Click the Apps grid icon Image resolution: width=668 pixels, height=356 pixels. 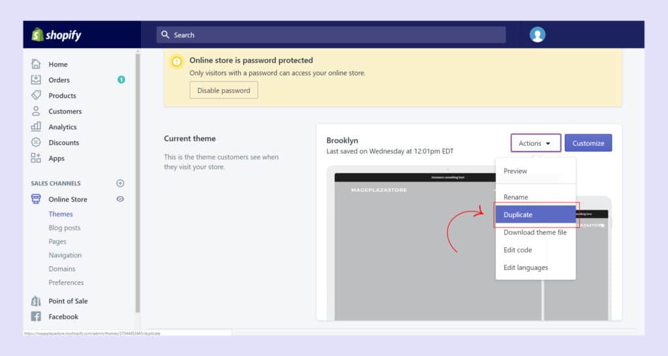point(36,158)
